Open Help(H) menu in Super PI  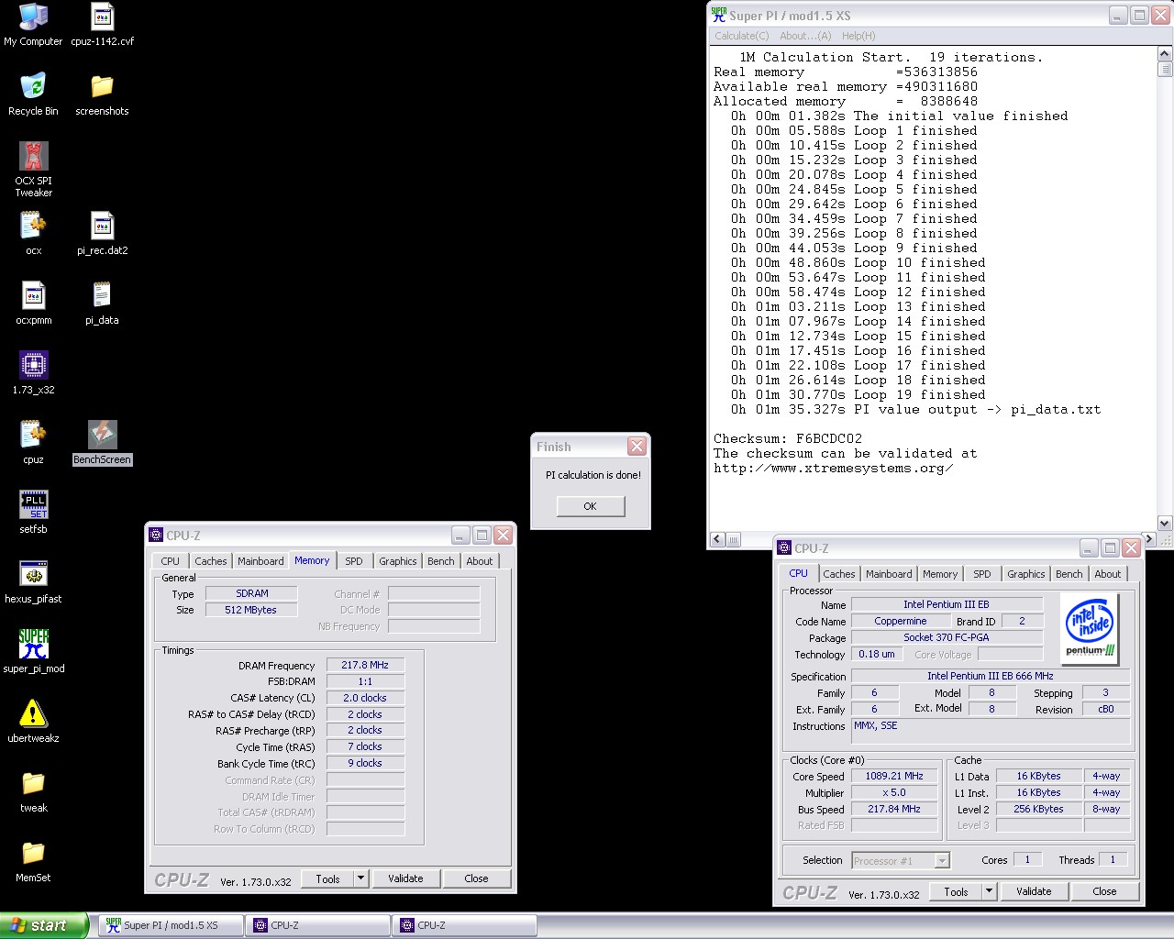click(858, 36)
